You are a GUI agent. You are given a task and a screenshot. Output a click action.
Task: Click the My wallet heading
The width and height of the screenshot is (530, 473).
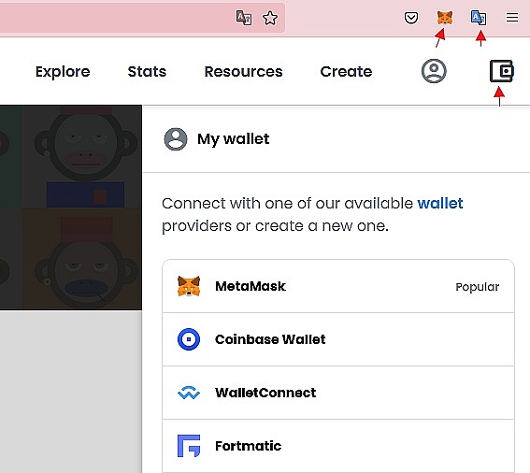234,139
